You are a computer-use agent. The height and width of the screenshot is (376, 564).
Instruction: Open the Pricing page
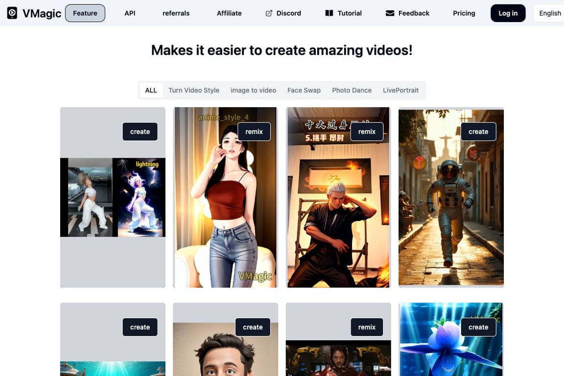coord(464,13)
